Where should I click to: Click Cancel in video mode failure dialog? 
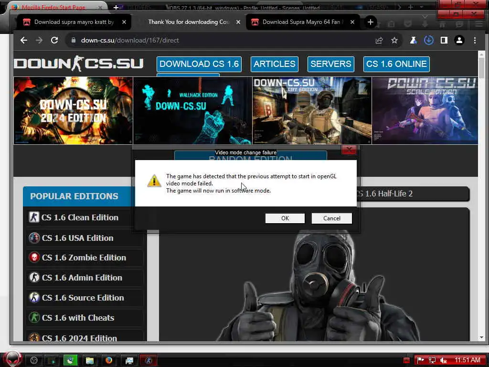pos(332,218)
